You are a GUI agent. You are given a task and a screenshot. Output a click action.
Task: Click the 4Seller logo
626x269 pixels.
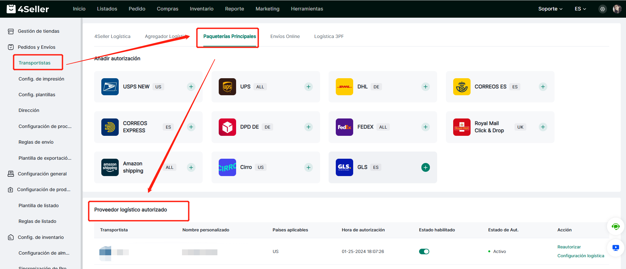point(28,9)
